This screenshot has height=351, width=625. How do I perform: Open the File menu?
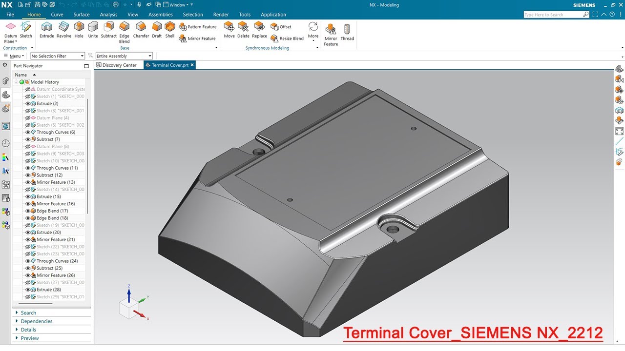coord(10,15)
